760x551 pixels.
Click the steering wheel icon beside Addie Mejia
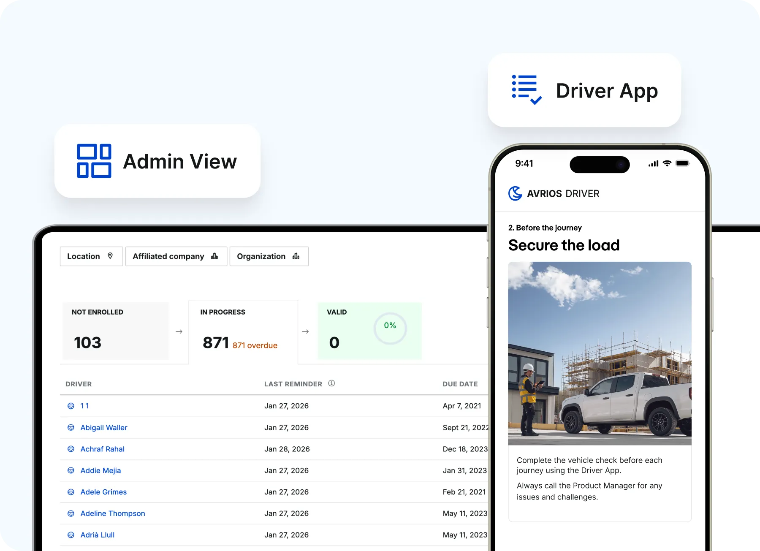coord(71,471)
